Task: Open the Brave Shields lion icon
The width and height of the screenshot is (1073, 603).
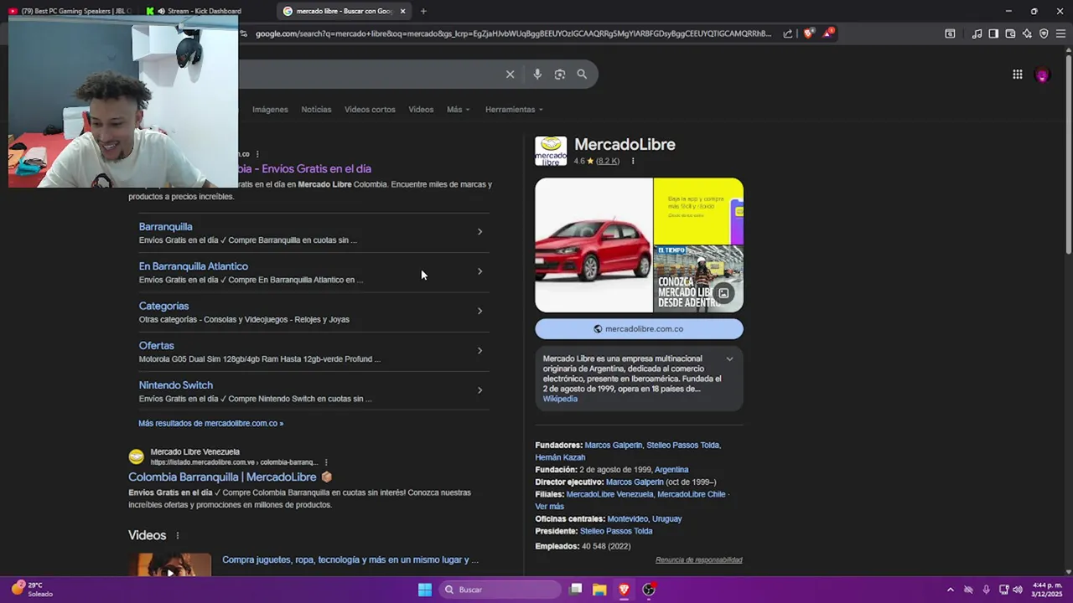Action: pos(808,33)
